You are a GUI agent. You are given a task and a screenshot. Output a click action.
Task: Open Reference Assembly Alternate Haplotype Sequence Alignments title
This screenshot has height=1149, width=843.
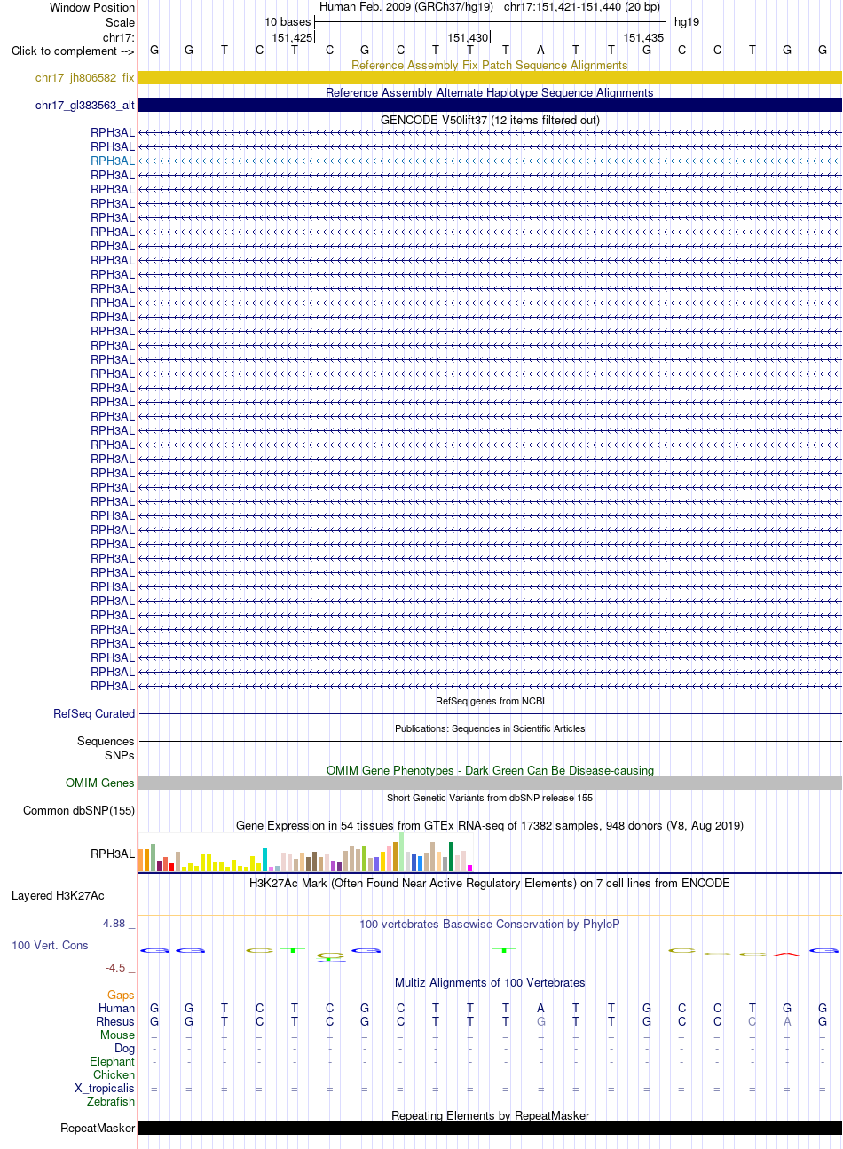(x=490, y=92)
